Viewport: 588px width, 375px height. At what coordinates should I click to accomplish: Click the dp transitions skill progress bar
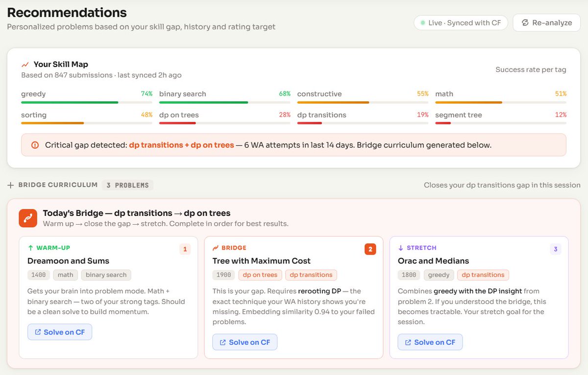363,123
